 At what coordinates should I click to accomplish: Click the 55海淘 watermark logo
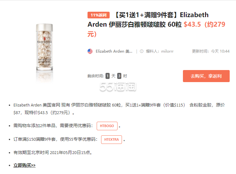(x=118, y=87)
